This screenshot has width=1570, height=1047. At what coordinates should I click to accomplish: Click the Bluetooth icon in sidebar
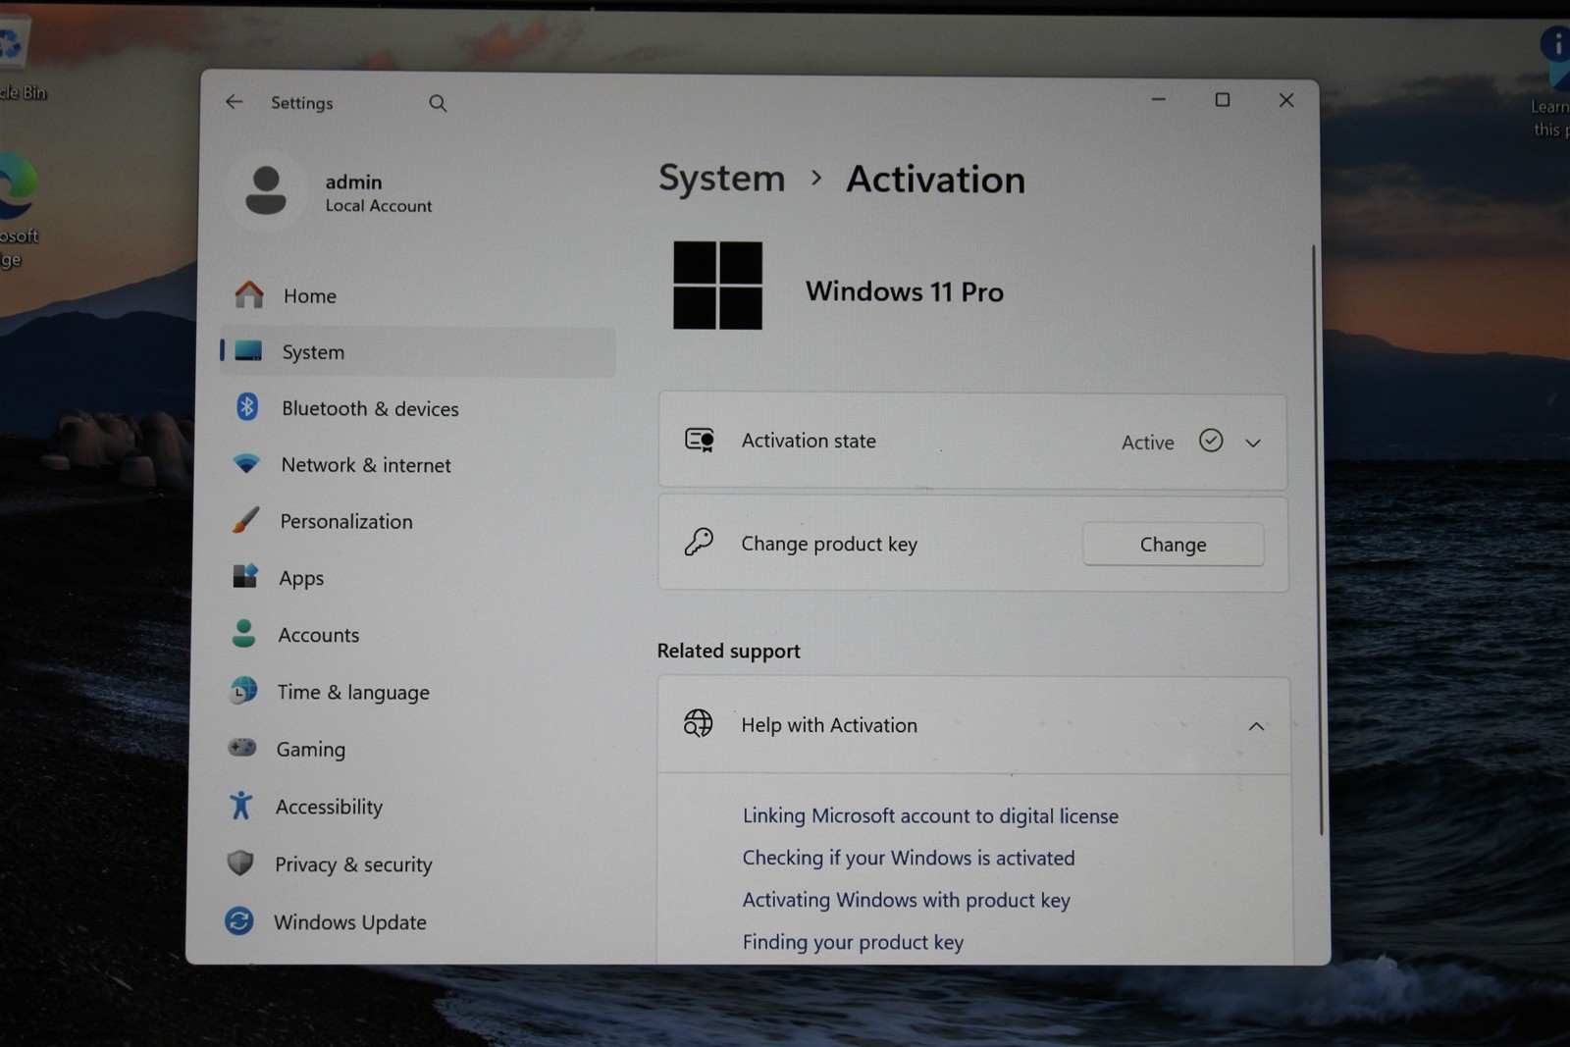tap(247, 406)
